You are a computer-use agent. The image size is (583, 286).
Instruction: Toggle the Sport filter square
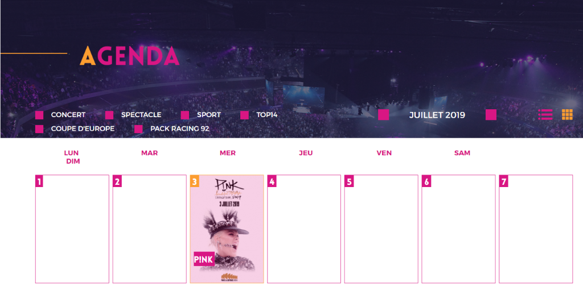pyautogui.click(x=185, y=115)
